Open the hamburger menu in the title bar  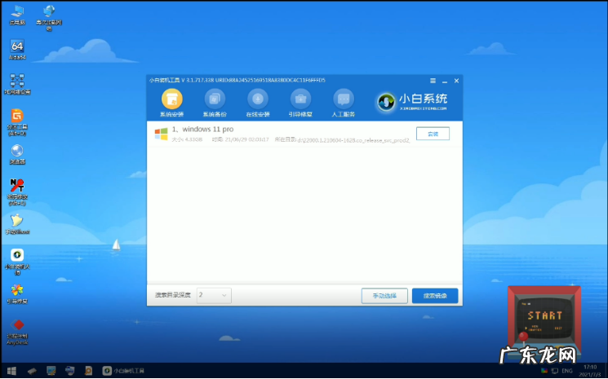click(x=433, y=81)
